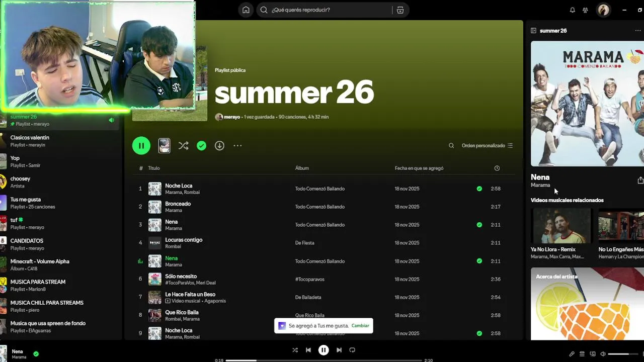The image size is (644, 362).
Task: Open 'choosey' artist in sidebar
Action: point(60,182)
